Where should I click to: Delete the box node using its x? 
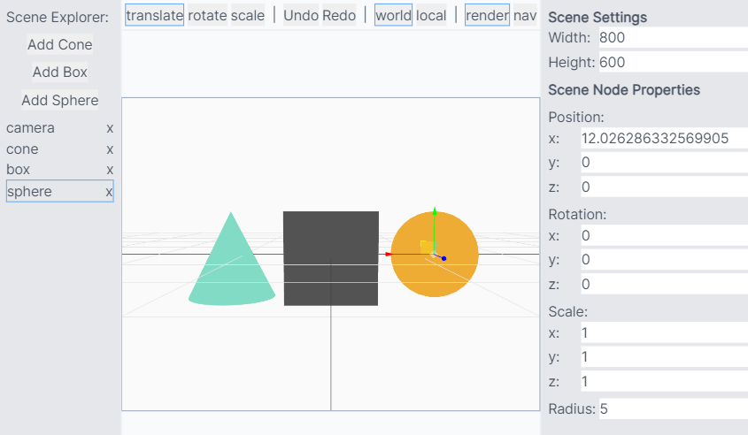pos(110,170)
